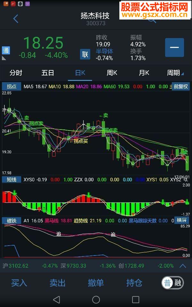
Task: Switch to the 五日 tab
Action: tap(48, 73)
